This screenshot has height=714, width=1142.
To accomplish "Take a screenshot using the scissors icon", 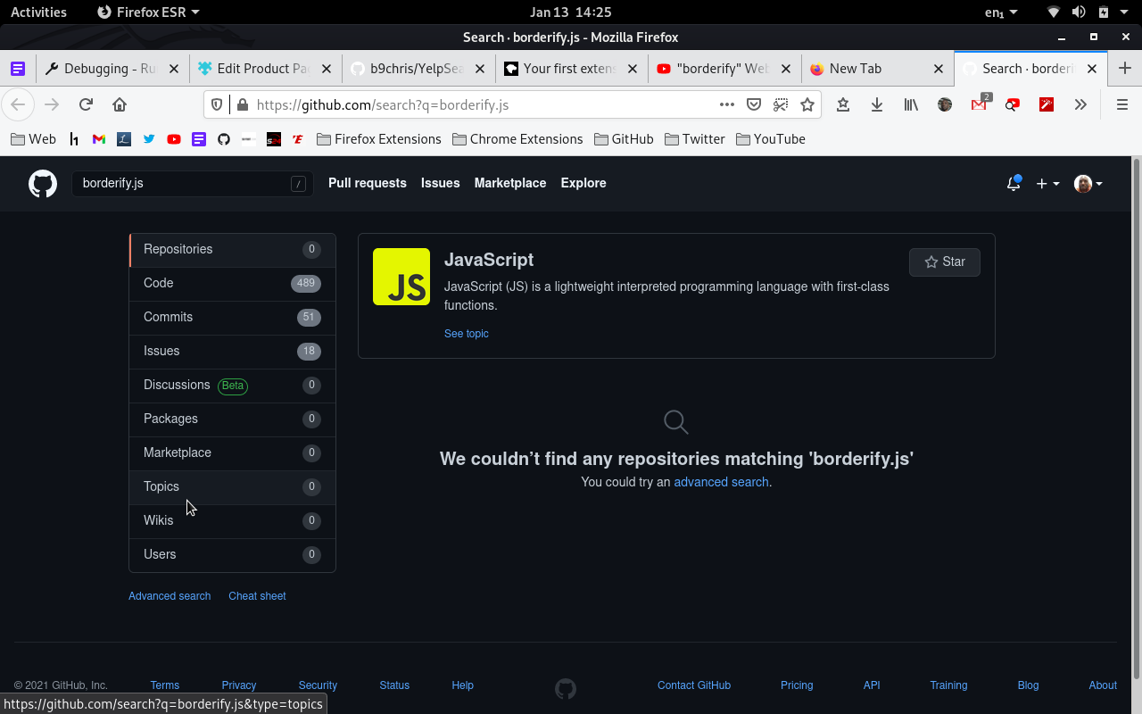I will (781, 104).
